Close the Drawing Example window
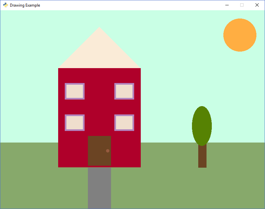The image size is (265, 209). tap(257, 5)
